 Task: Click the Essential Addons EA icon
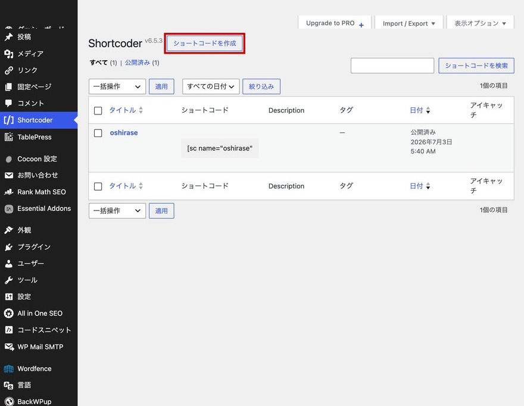pyautogui.click(x=9, y=209)
